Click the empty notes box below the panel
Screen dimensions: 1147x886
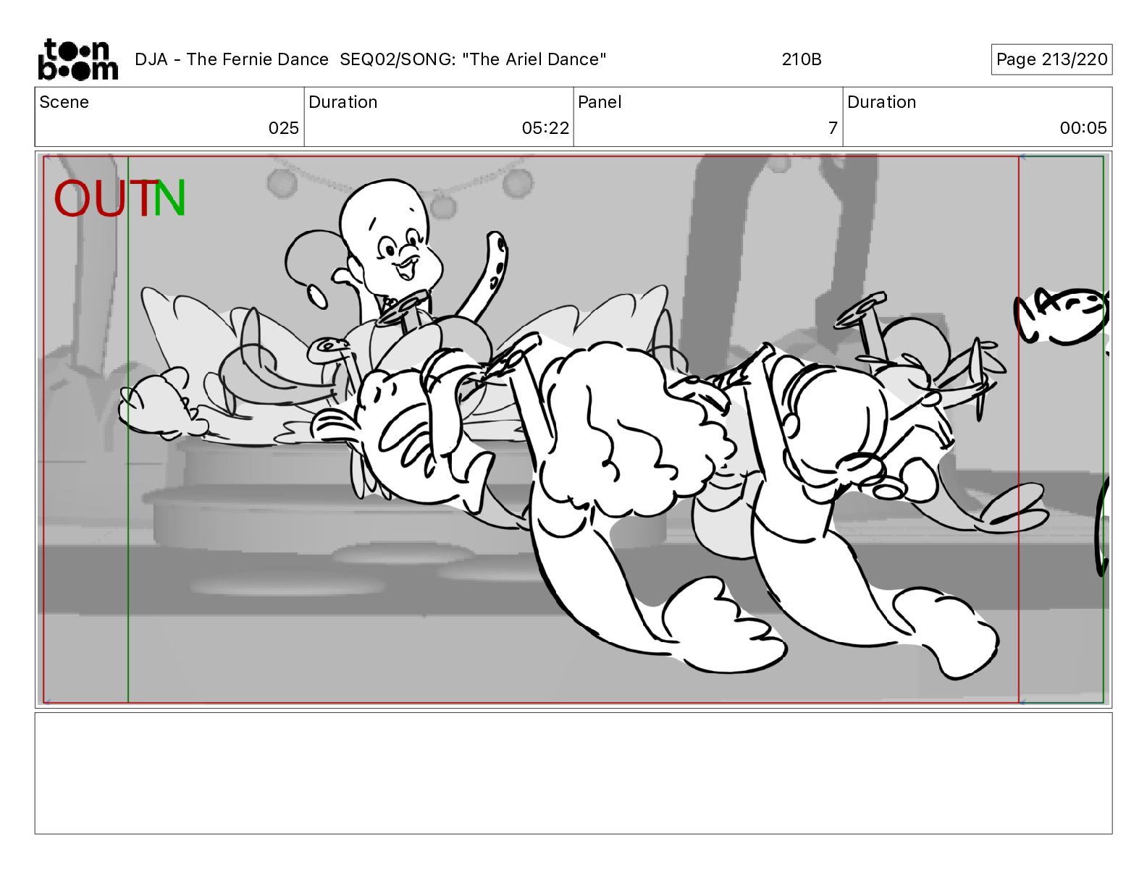coord(573,773)
